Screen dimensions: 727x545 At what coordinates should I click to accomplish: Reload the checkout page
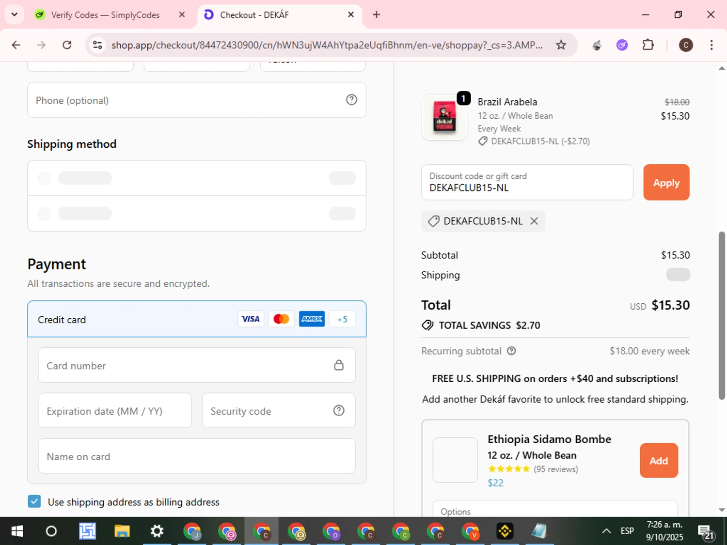click(x=67, y=45)
